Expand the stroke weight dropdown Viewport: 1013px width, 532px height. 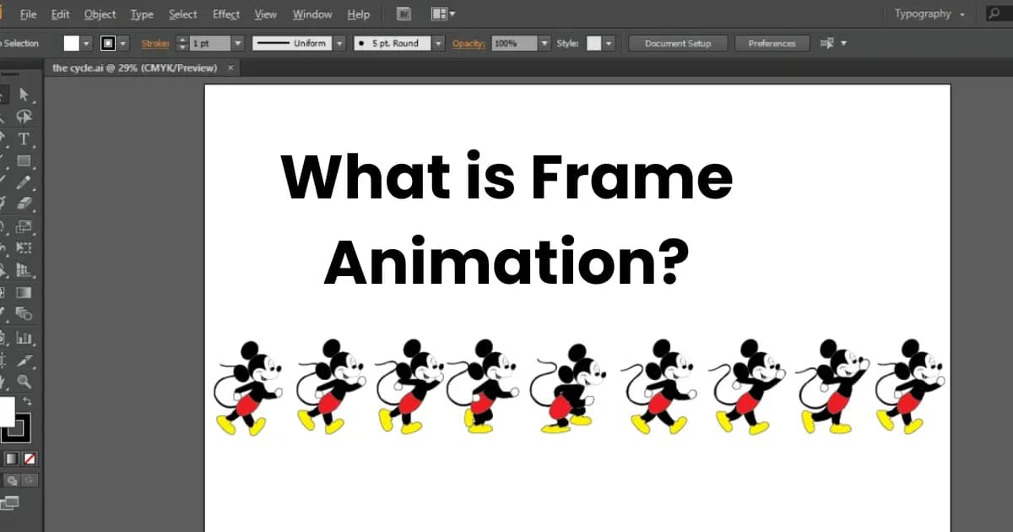coord(237,43)
